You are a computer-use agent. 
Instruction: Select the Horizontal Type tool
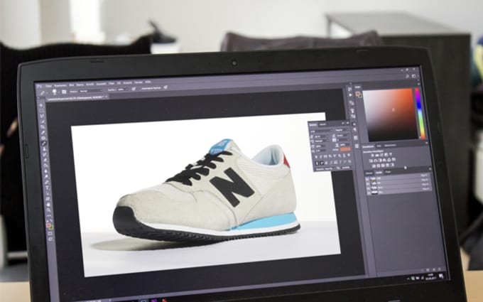click(47, 188)
